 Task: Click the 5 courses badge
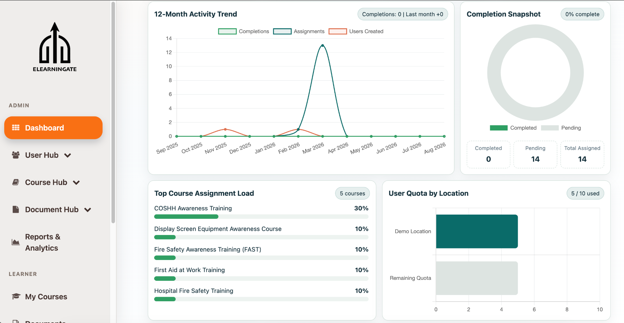coord(352,193)
